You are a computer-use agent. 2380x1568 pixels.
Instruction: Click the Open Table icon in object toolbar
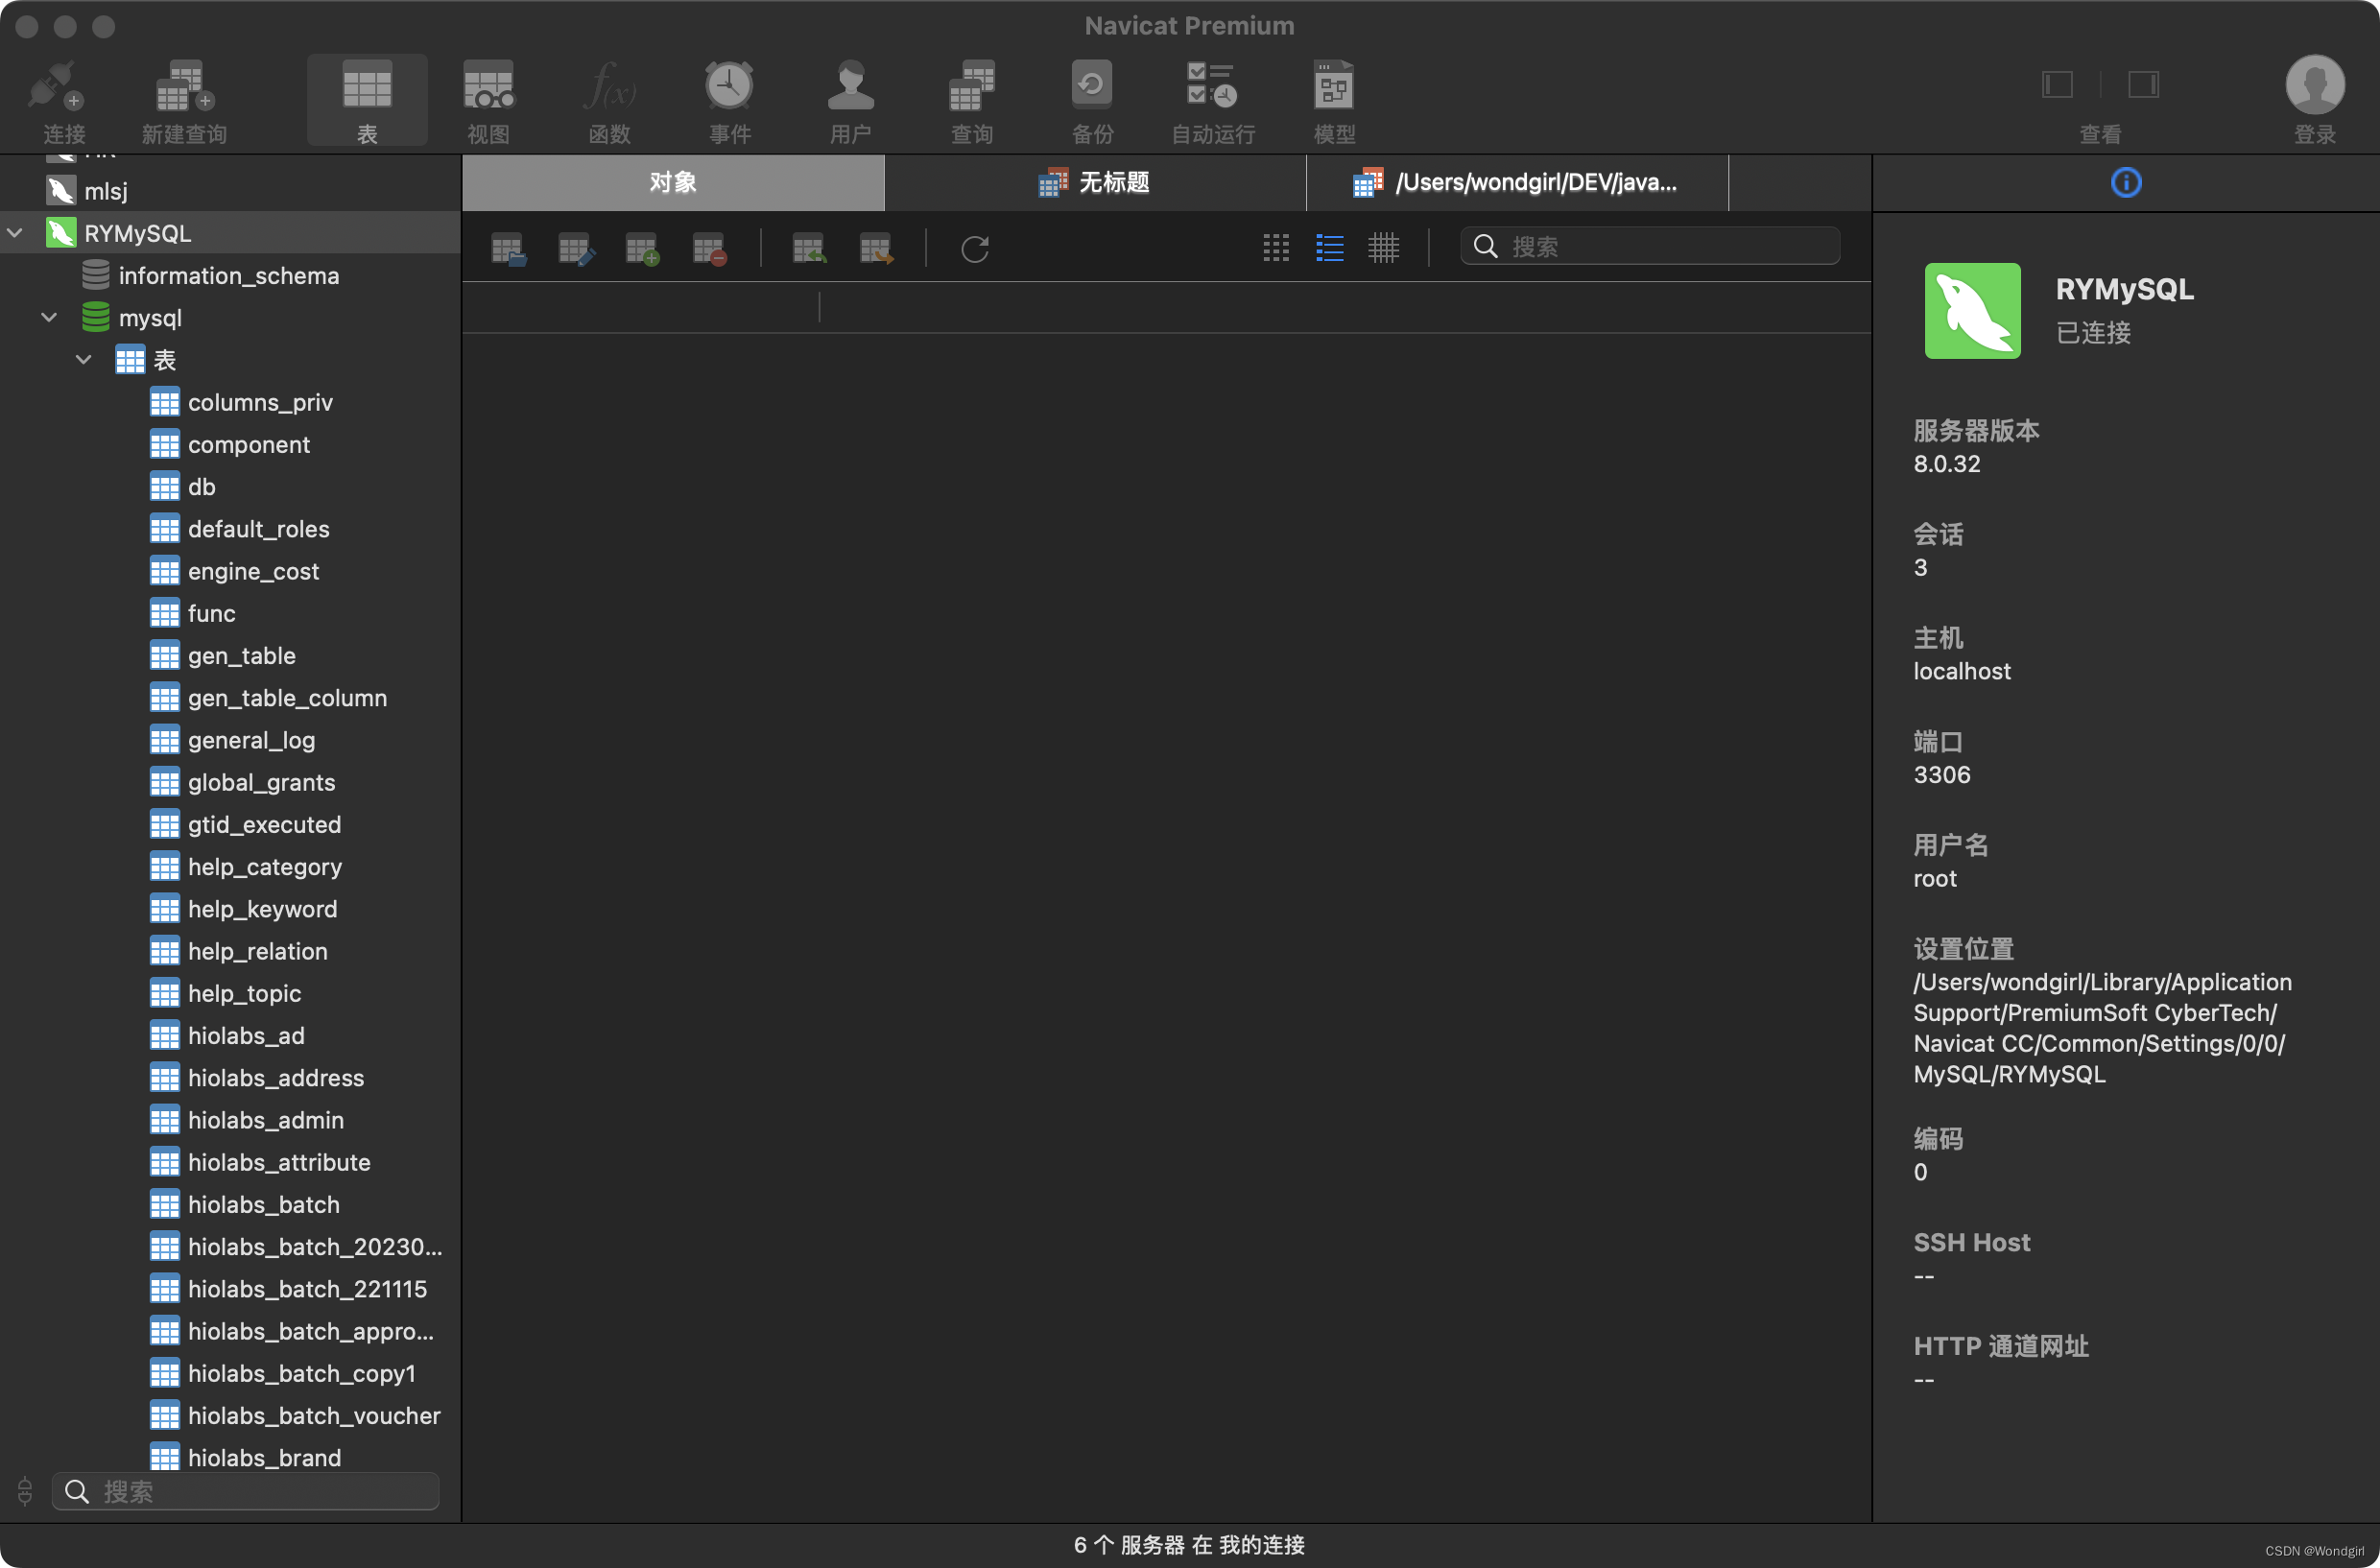coord(508,248)
